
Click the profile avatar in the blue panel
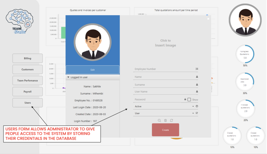[93, 42]
